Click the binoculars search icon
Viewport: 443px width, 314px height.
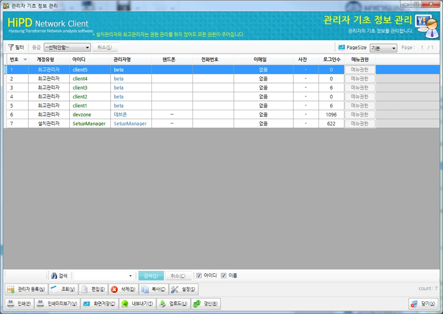click(54, 276)
